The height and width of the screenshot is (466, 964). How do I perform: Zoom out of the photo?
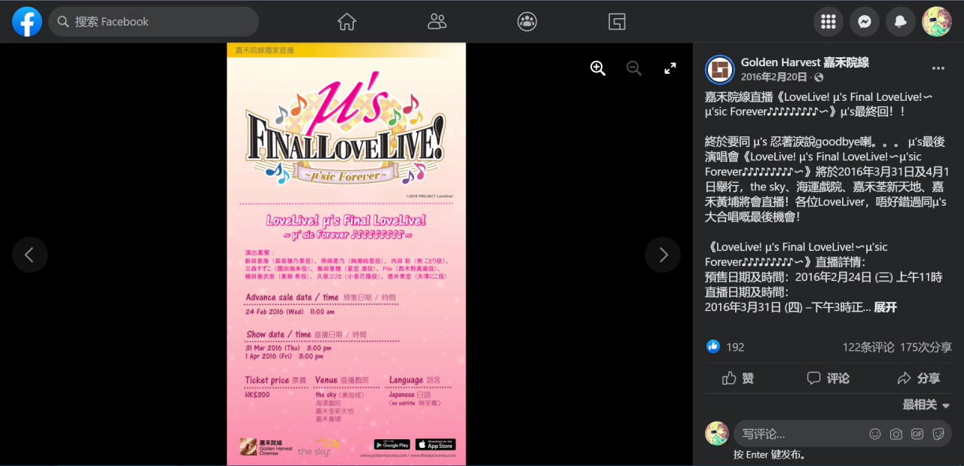pos(634,69)
